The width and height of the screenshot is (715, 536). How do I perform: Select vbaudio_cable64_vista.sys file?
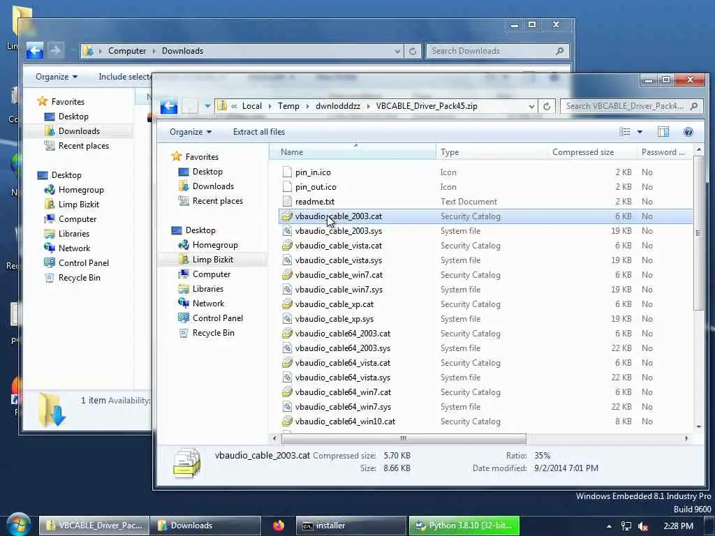485,378
